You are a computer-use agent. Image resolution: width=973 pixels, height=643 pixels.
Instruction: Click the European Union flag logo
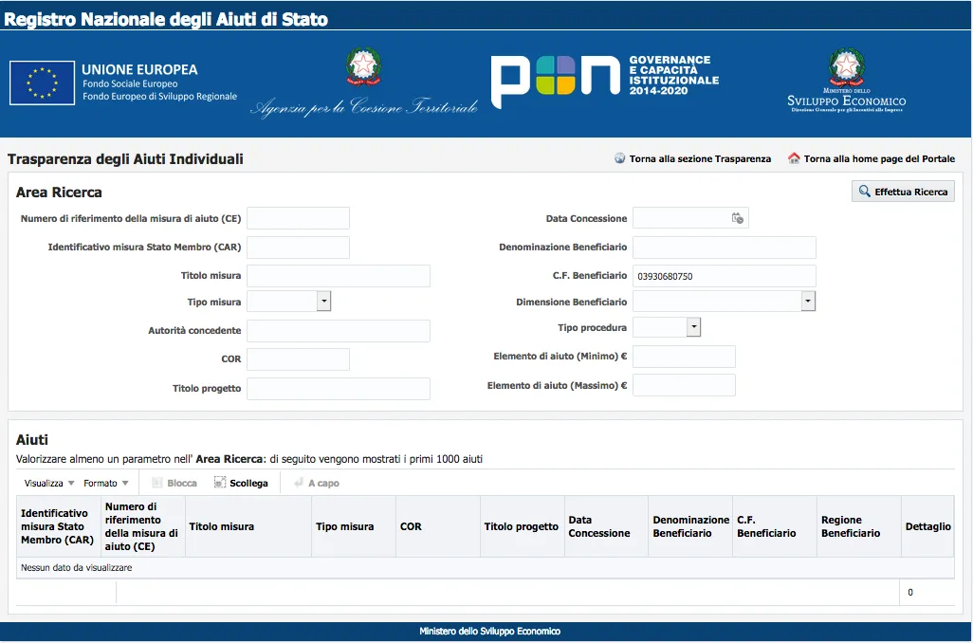pyautogui.click(x=42, y=83)
